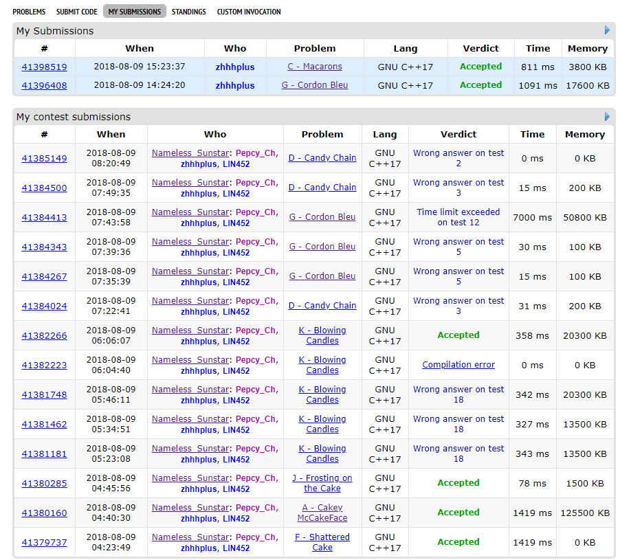Open the Custom Invocation tab

pos(249,12)
